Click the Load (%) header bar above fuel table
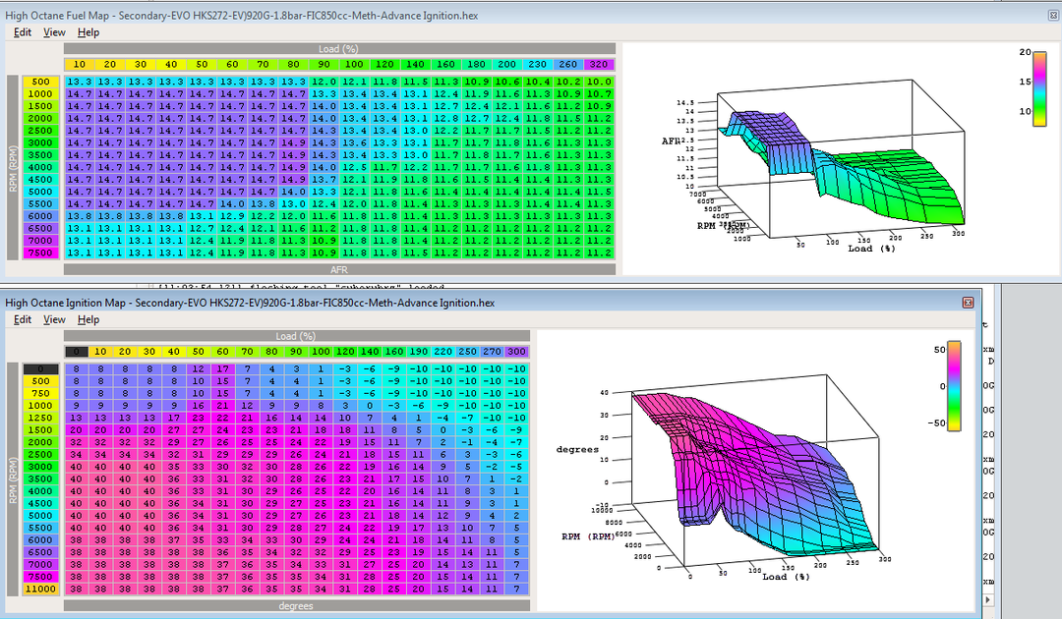This screenshot has width=1062, height=619. pos(339,48)
